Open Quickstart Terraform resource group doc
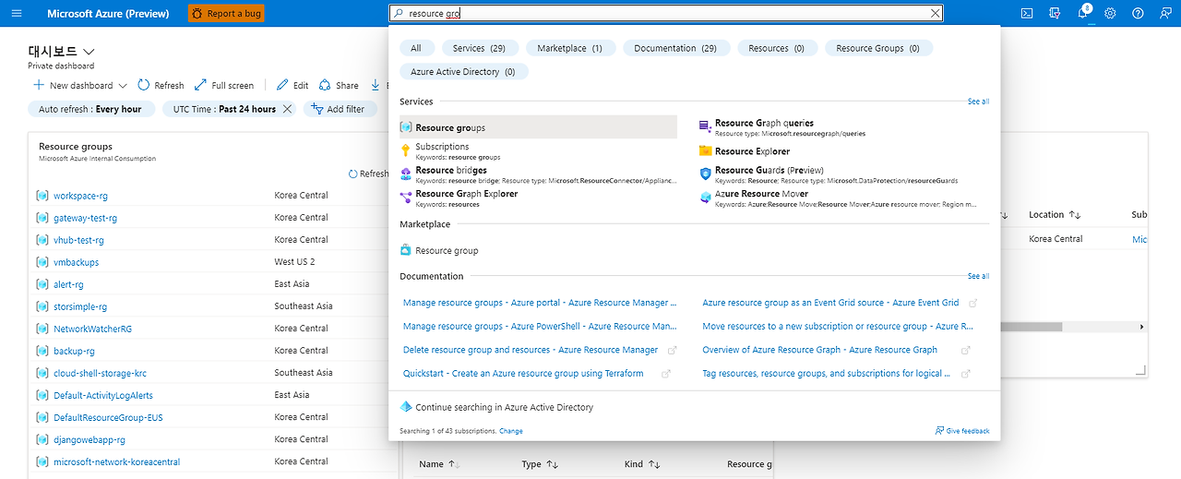The width and height of the screenshot is (1181, 479). 523,374
